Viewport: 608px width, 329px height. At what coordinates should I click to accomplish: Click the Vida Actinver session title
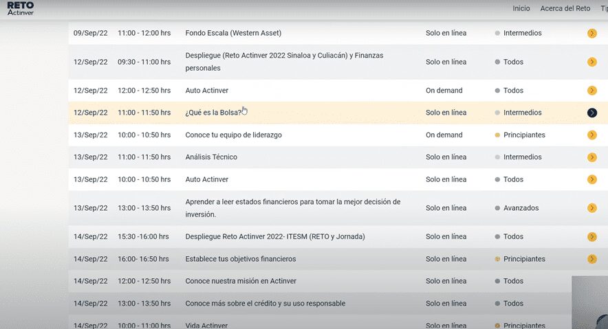(206, 325)
